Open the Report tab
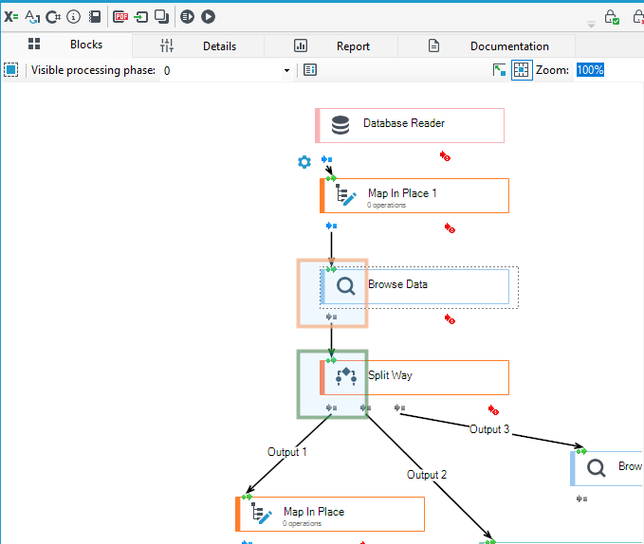 (x=331, y=45)
